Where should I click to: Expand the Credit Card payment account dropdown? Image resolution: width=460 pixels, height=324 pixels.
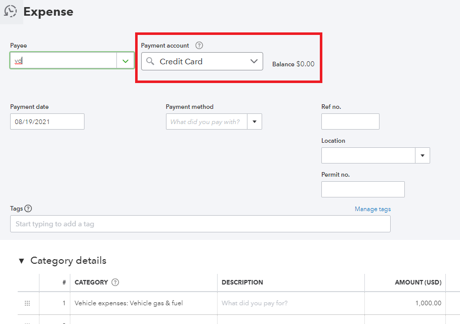(254, 61)
